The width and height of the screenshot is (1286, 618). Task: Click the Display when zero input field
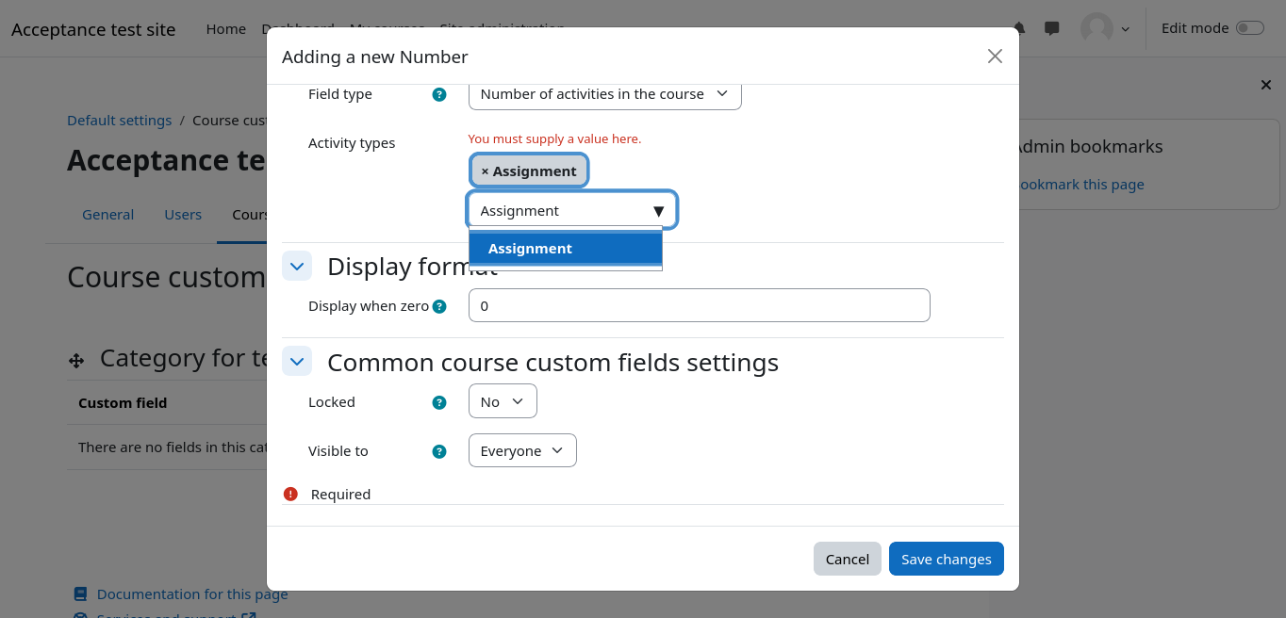pyautogui.click(x=699, y=305)
